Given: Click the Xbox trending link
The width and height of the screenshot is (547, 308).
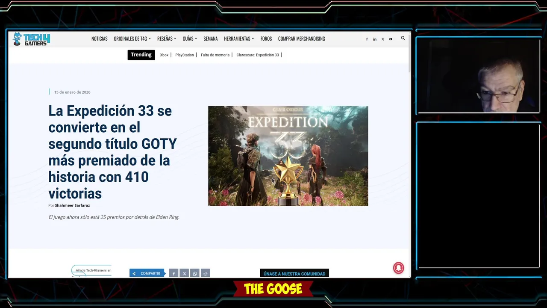Looking at the screenshot, I should [164, 55].
